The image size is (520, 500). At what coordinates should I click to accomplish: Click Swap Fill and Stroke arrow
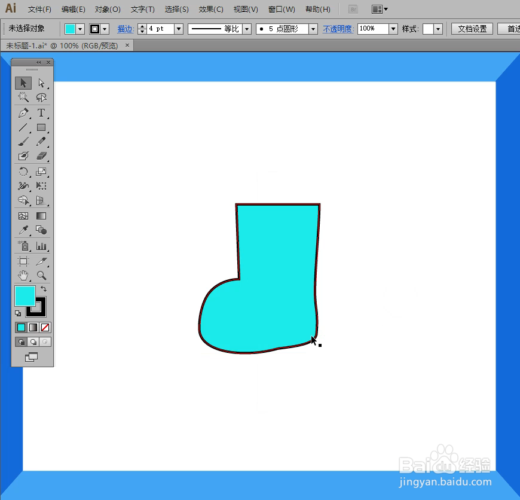[44, 289]
